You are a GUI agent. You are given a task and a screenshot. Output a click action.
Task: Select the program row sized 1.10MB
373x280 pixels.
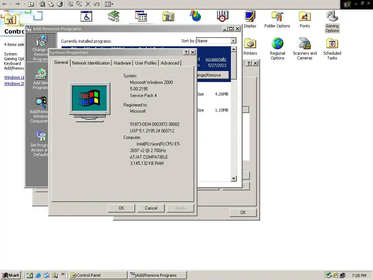[x=214, y=110]
